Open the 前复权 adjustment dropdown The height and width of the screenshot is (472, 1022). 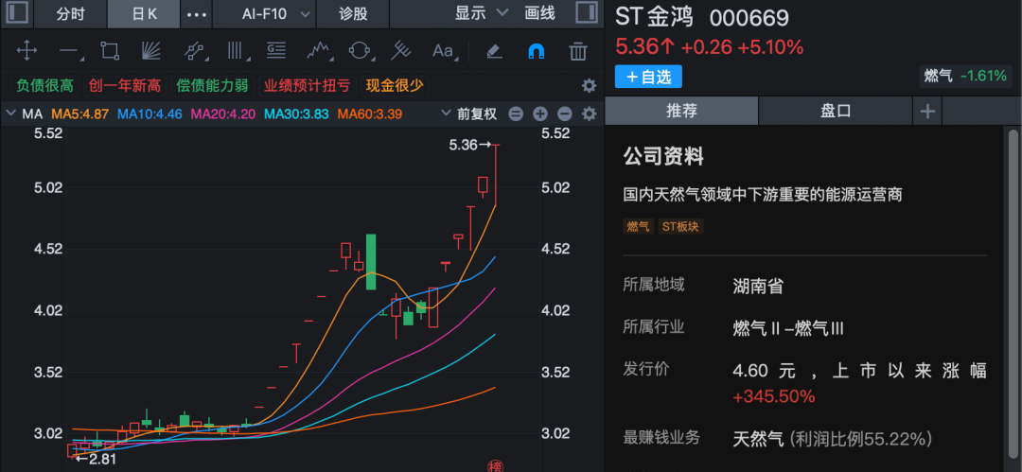tap(469, 114)
